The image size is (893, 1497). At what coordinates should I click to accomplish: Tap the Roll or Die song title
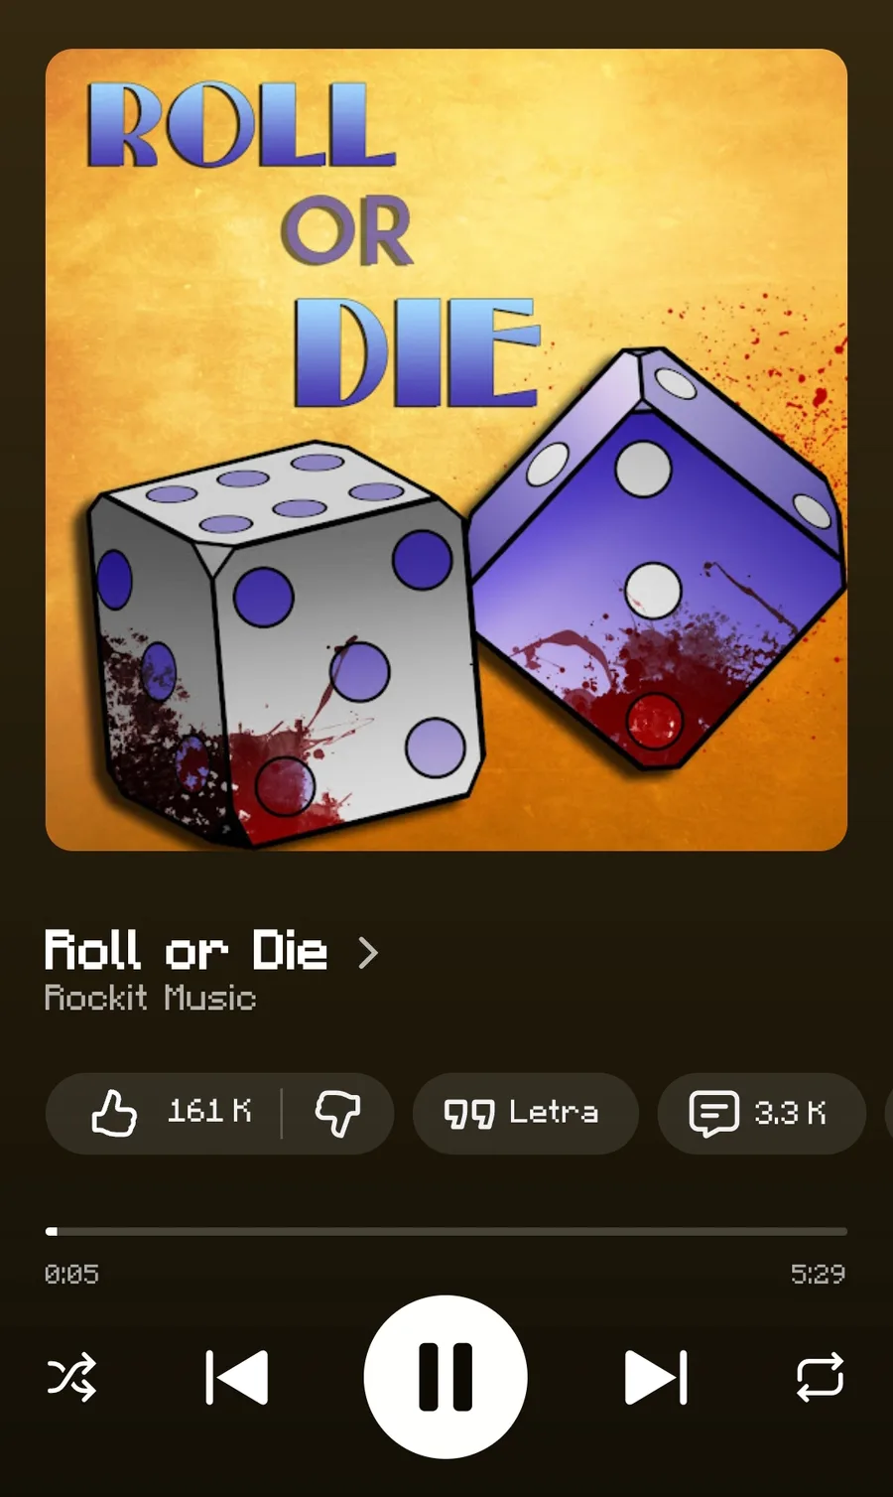pos(186,950)
